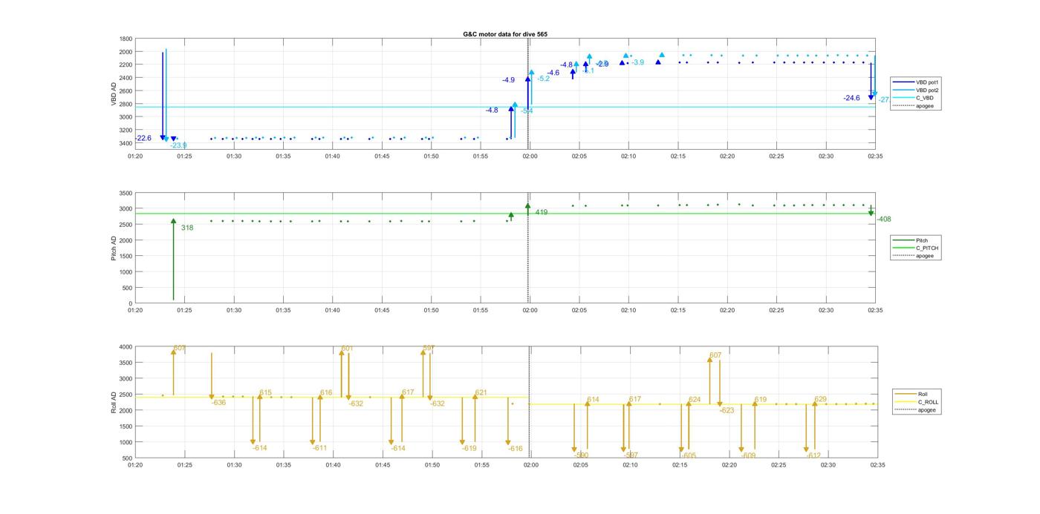1040x514 pixels.
Task: Click the "02:00" tick under the VBD plot
Action: click(x=530, y=156)
